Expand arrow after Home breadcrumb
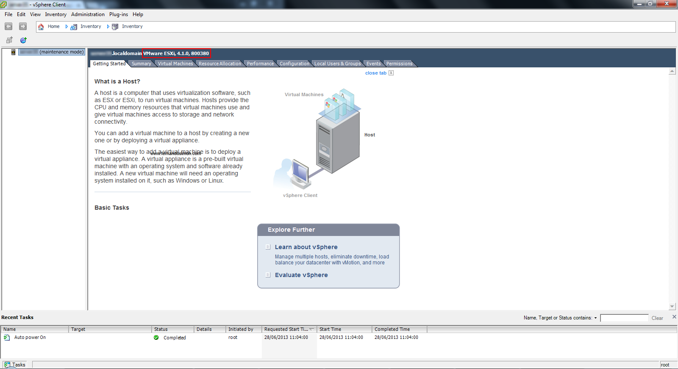678x369 pixels. click(67, 27)
